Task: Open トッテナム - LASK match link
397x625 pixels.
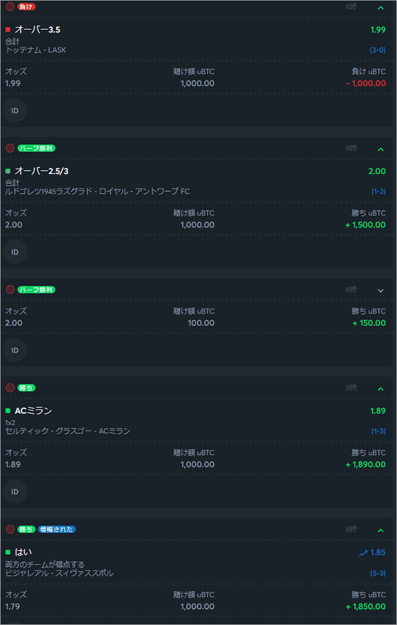Action: pos(36,50)
